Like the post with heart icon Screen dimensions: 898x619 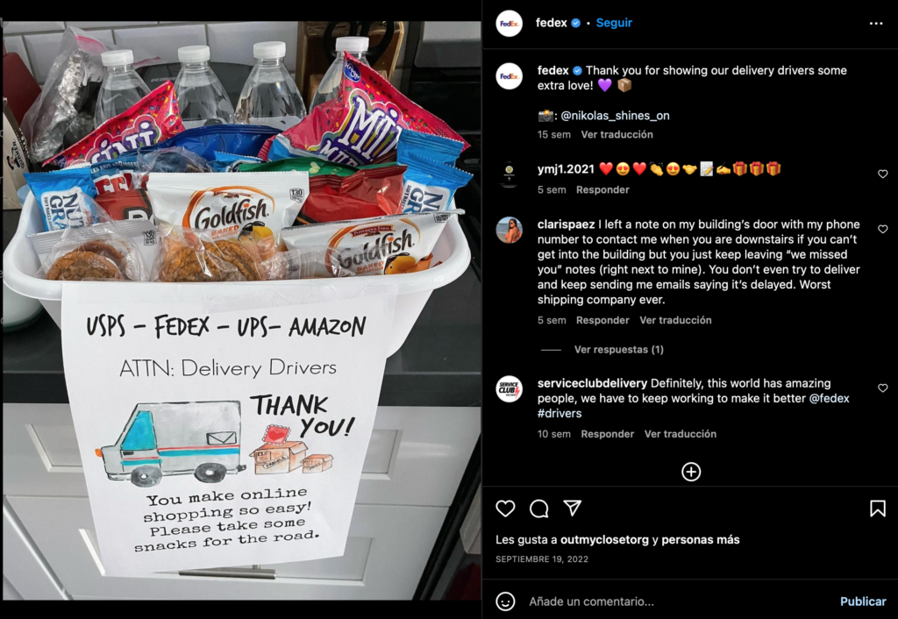coord(505,509)
